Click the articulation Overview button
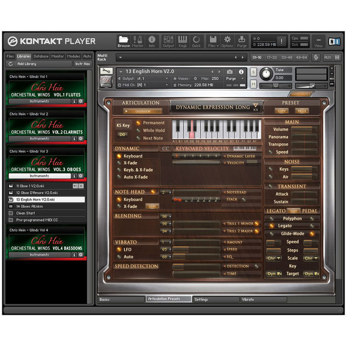Image resolution: width=347 pixels, height=347 pixels. [x=143, y=111]
